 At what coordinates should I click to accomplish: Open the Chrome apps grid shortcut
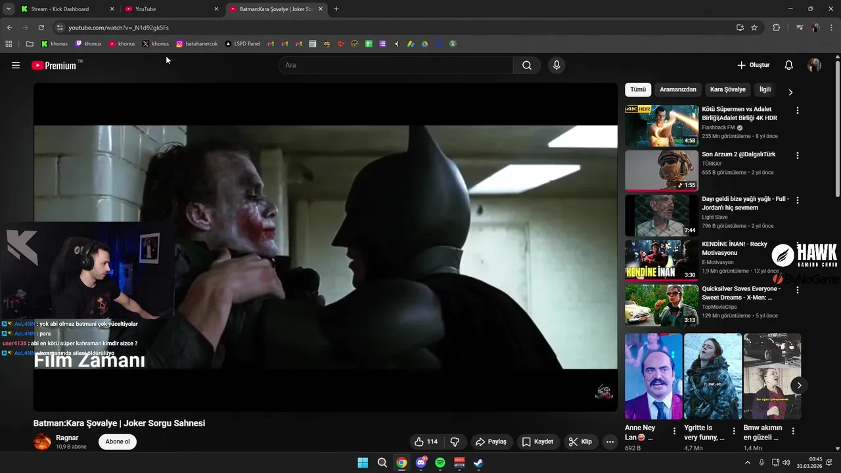coord(9,44)
